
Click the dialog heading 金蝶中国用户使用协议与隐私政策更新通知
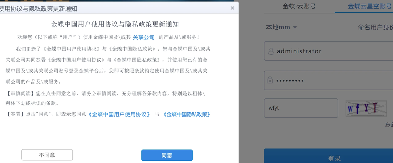pyautogui.click(x=115, y=24)
